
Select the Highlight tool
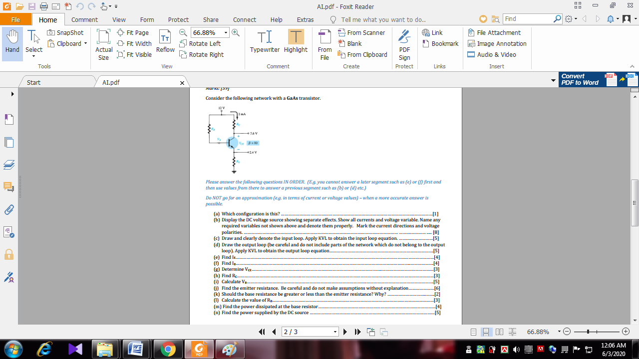tap(296, 41)
